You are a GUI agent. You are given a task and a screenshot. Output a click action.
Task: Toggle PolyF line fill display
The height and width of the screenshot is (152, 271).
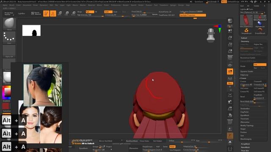pos(230,122)
